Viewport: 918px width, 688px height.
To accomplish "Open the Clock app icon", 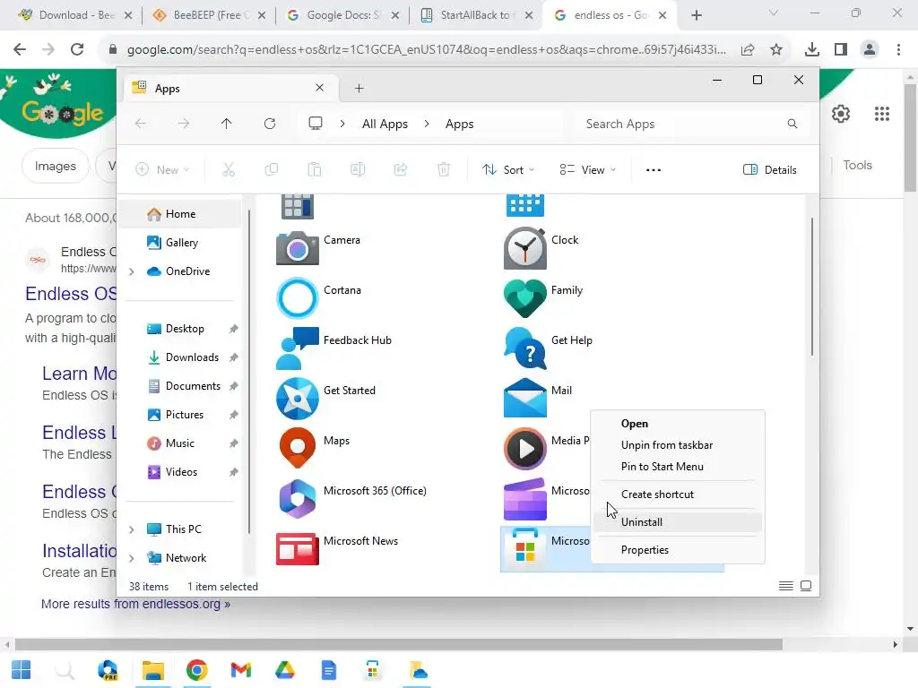I will [525, 248].
